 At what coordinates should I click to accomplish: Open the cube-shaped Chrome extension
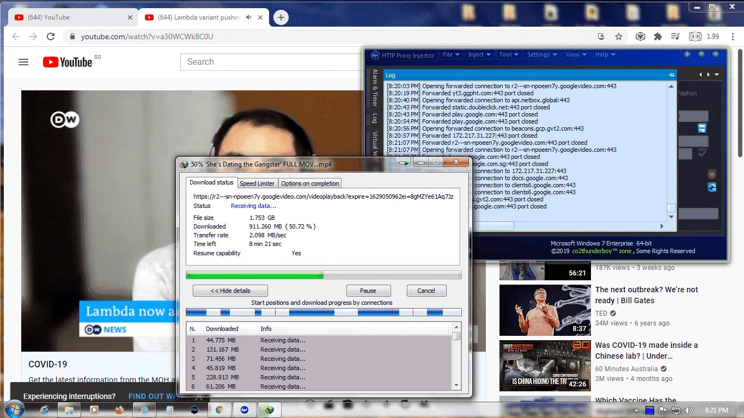point(641,36)
